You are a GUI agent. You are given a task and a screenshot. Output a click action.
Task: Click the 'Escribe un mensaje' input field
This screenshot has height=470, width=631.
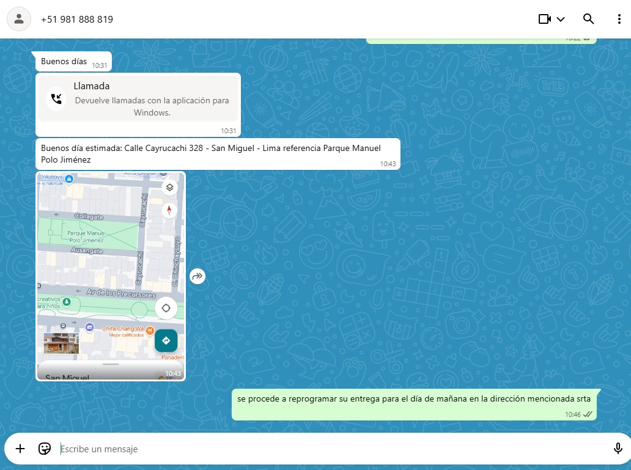click(330, 449)
